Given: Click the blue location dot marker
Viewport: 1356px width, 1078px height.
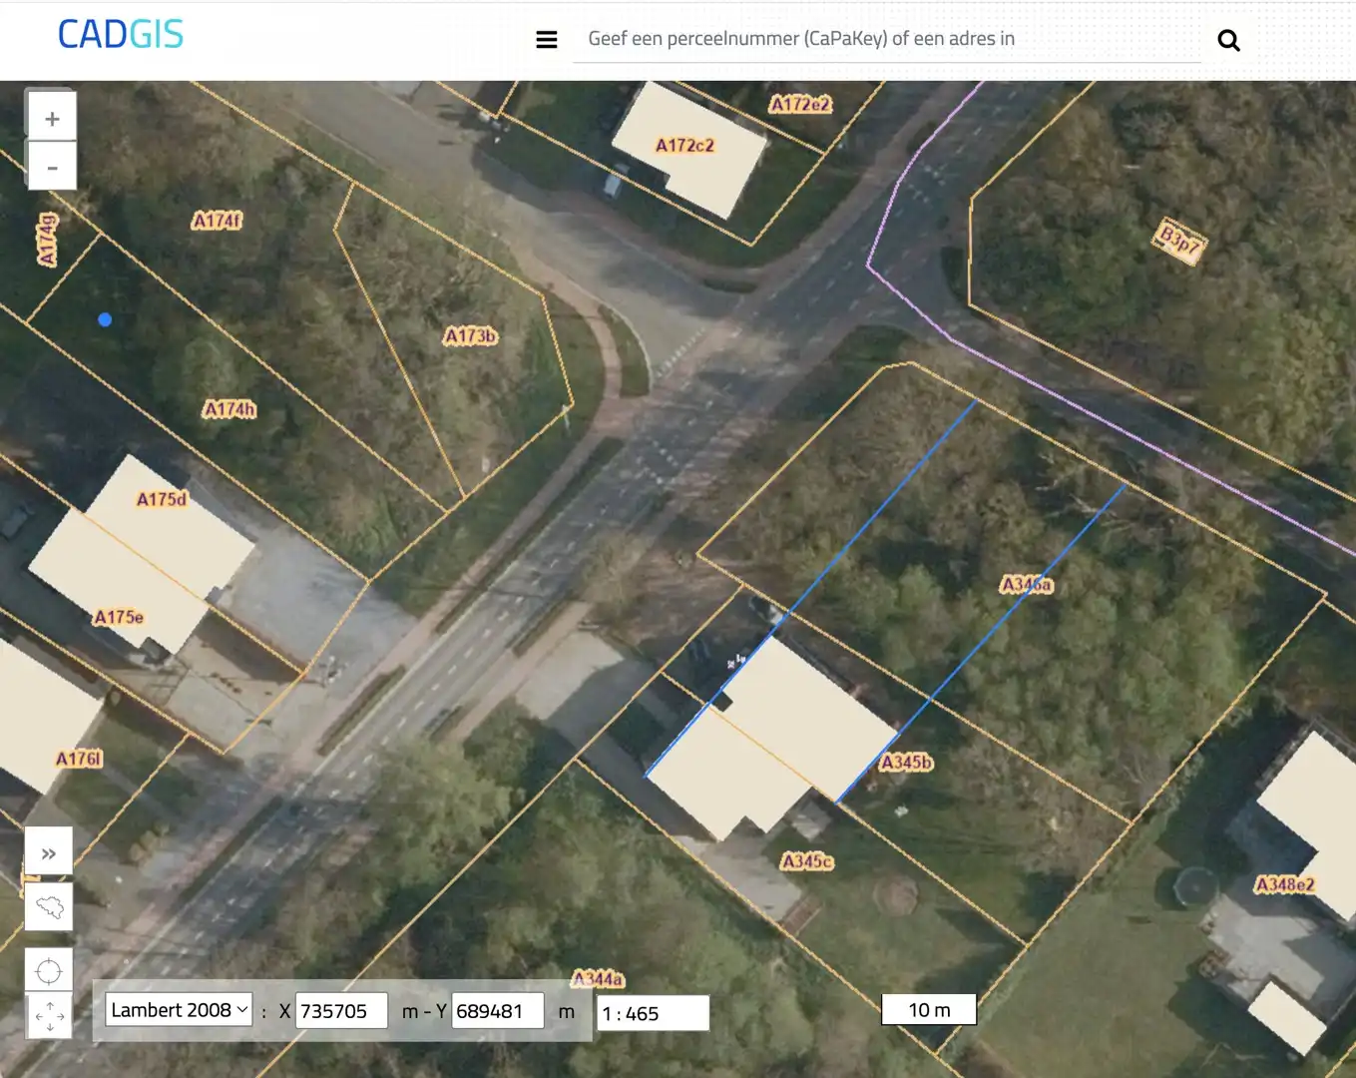Looking at the screenshot, I should (x=105, y=319).
